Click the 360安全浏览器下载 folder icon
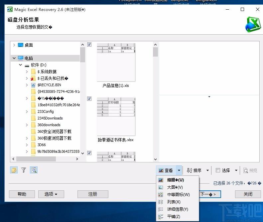This screenshot has width=263, height=222. tap(33, 131)
